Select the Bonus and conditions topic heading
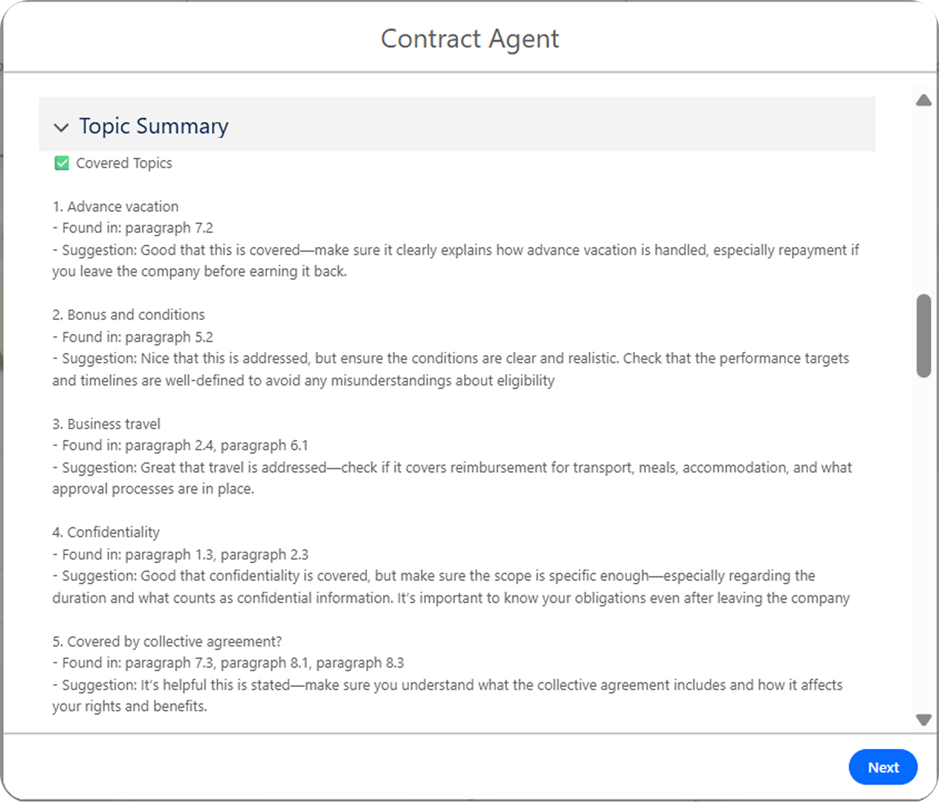The width and height of the screenshot is (939, 803). tap(128, 315)
